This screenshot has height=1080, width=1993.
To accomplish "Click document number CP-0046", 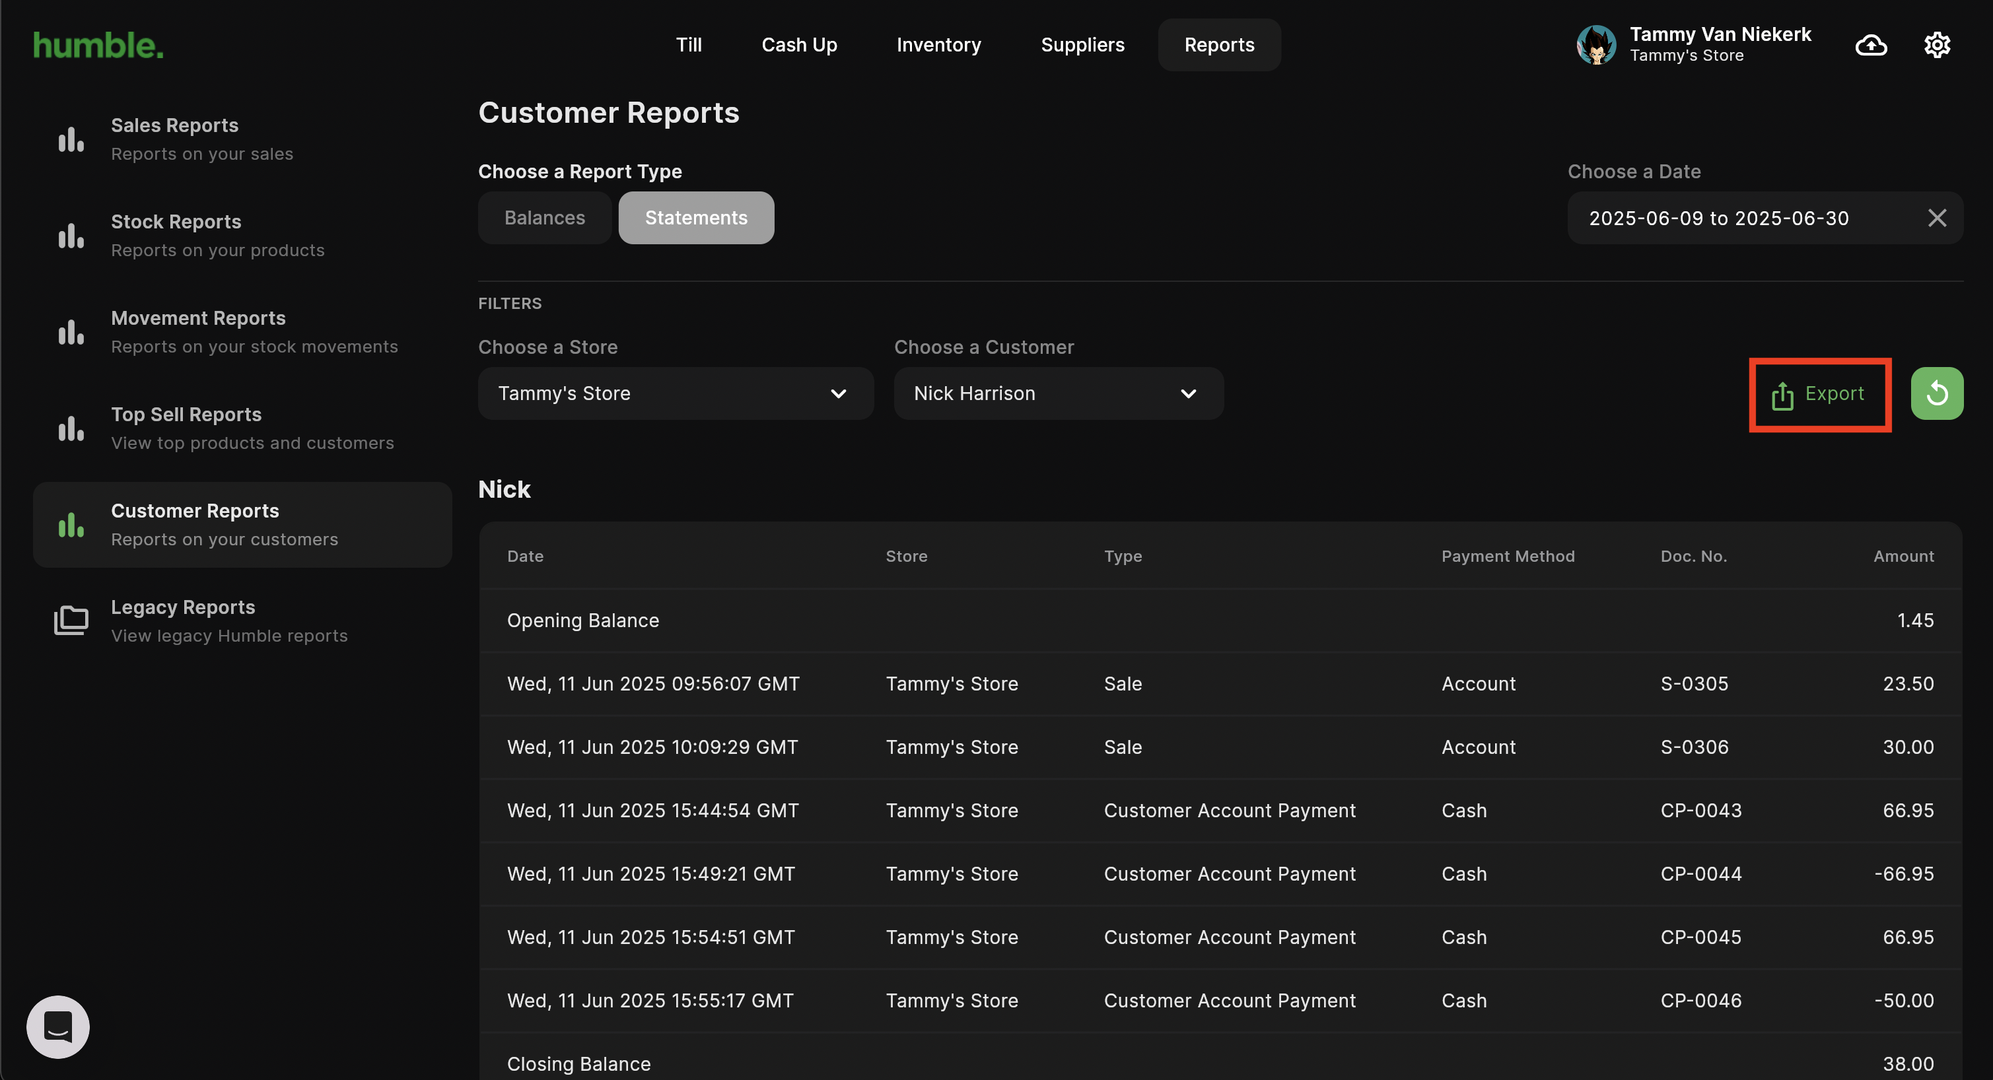I will click(1700, 1001).
